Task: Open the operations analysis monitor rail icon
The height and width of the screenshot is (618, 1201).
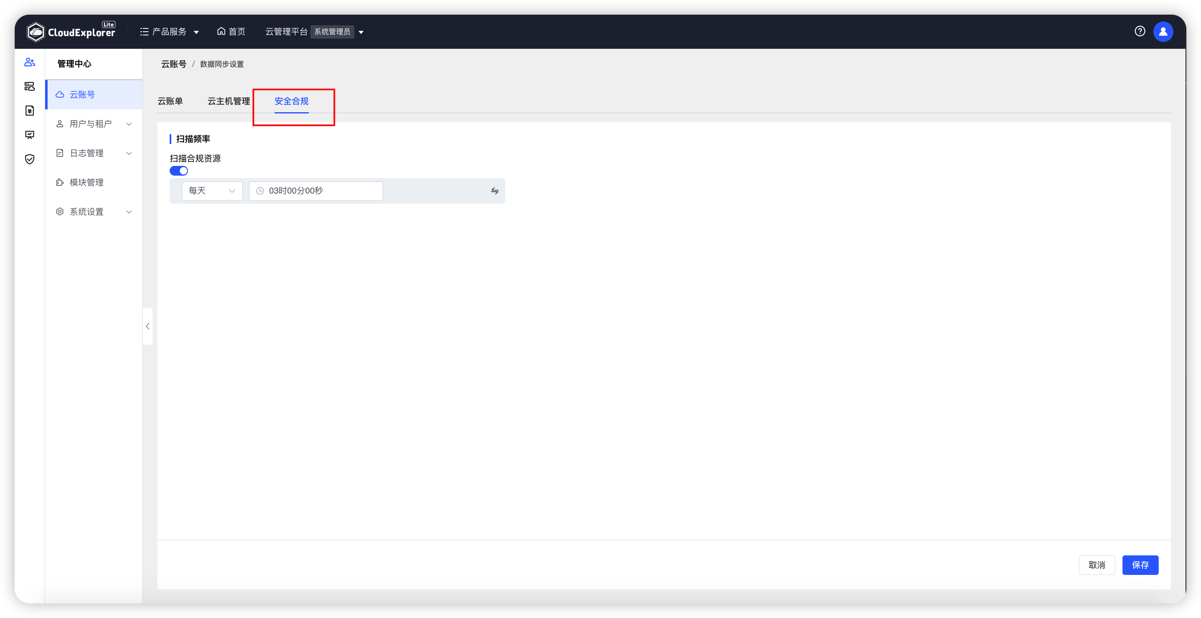Action: [30, 135]
